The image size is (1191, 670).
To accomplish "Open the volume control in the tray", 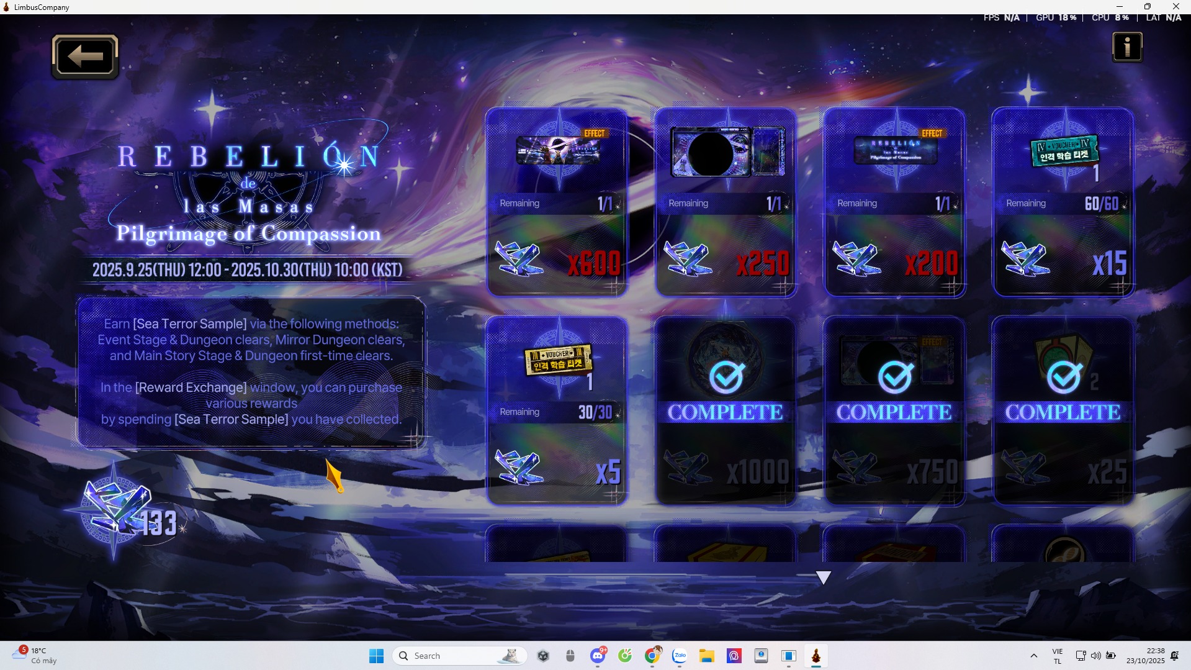I will coord(1095,656).
